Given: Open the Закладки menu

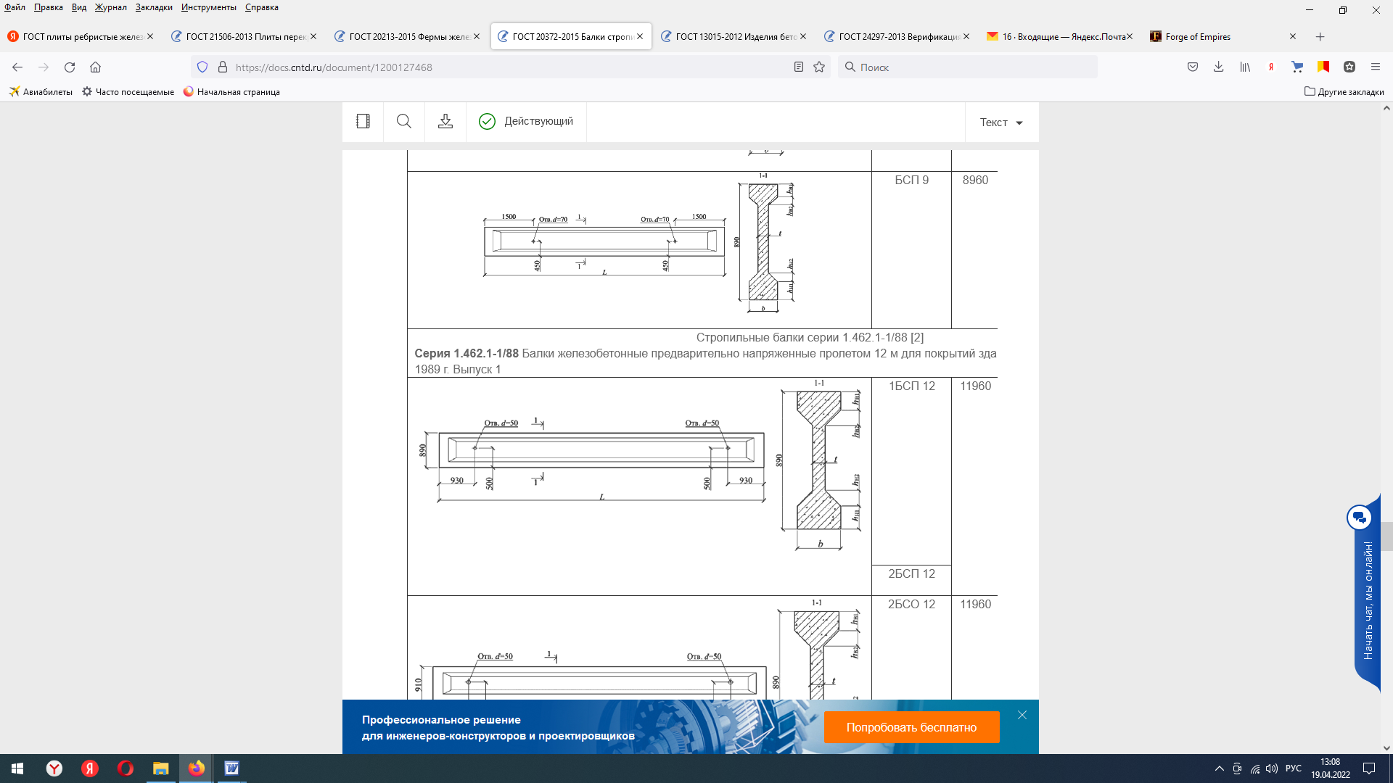Looking at the screenshot, I should [x=154, y=7].
